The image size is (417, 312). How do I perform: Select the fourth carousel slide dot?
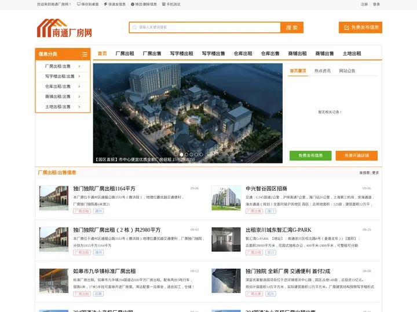[x=196, y=154]
